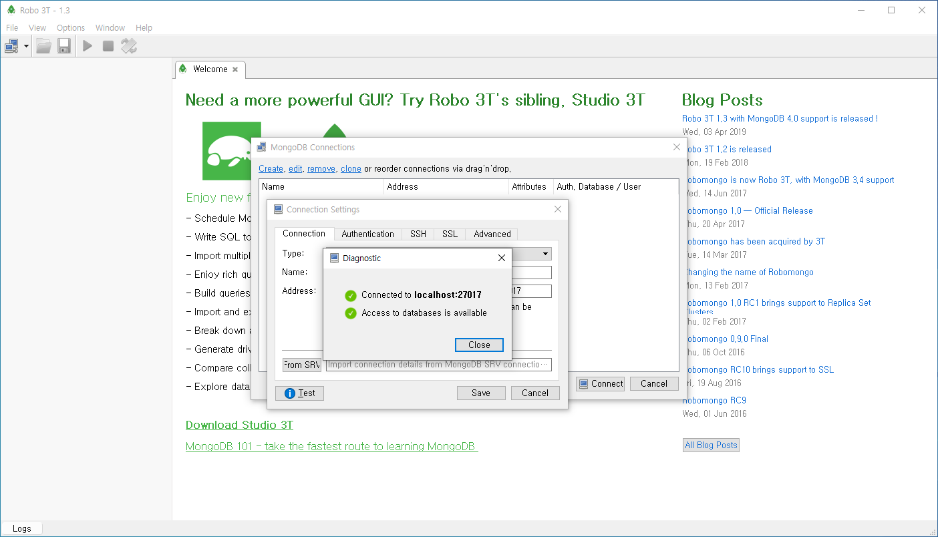Viewport: 938px width, 537px height.
Task: Click the Open file folder icon
Action: point(43,46)
